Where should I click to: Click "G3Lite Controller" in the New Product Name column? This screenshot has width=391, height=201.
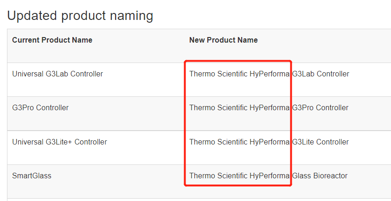click(320, 142)
